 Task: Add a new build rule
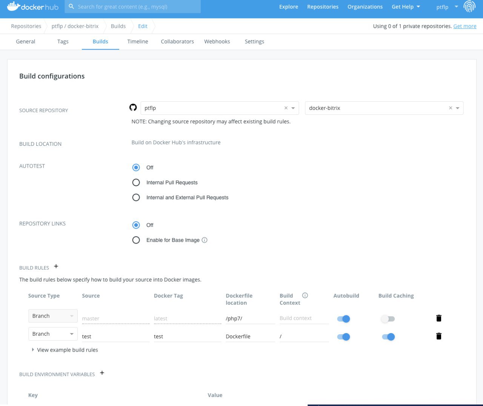56,266
